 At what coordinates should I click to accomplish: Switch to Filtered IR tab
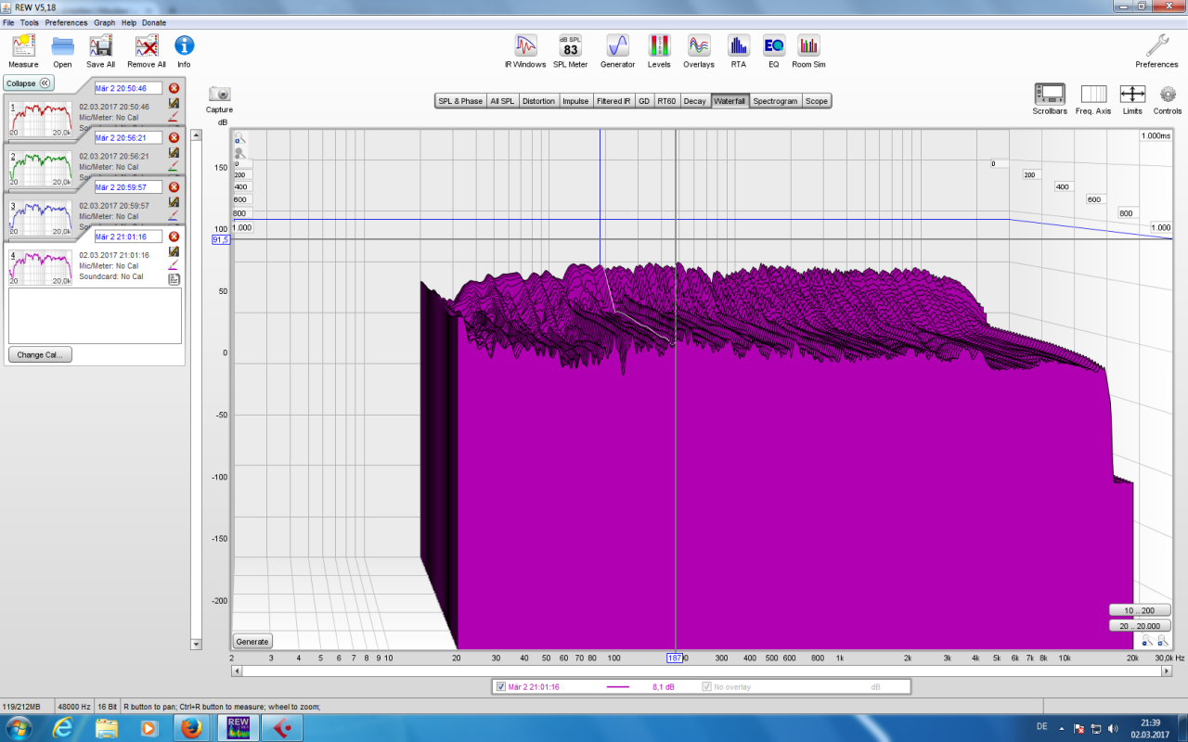(x=613, y=101)
